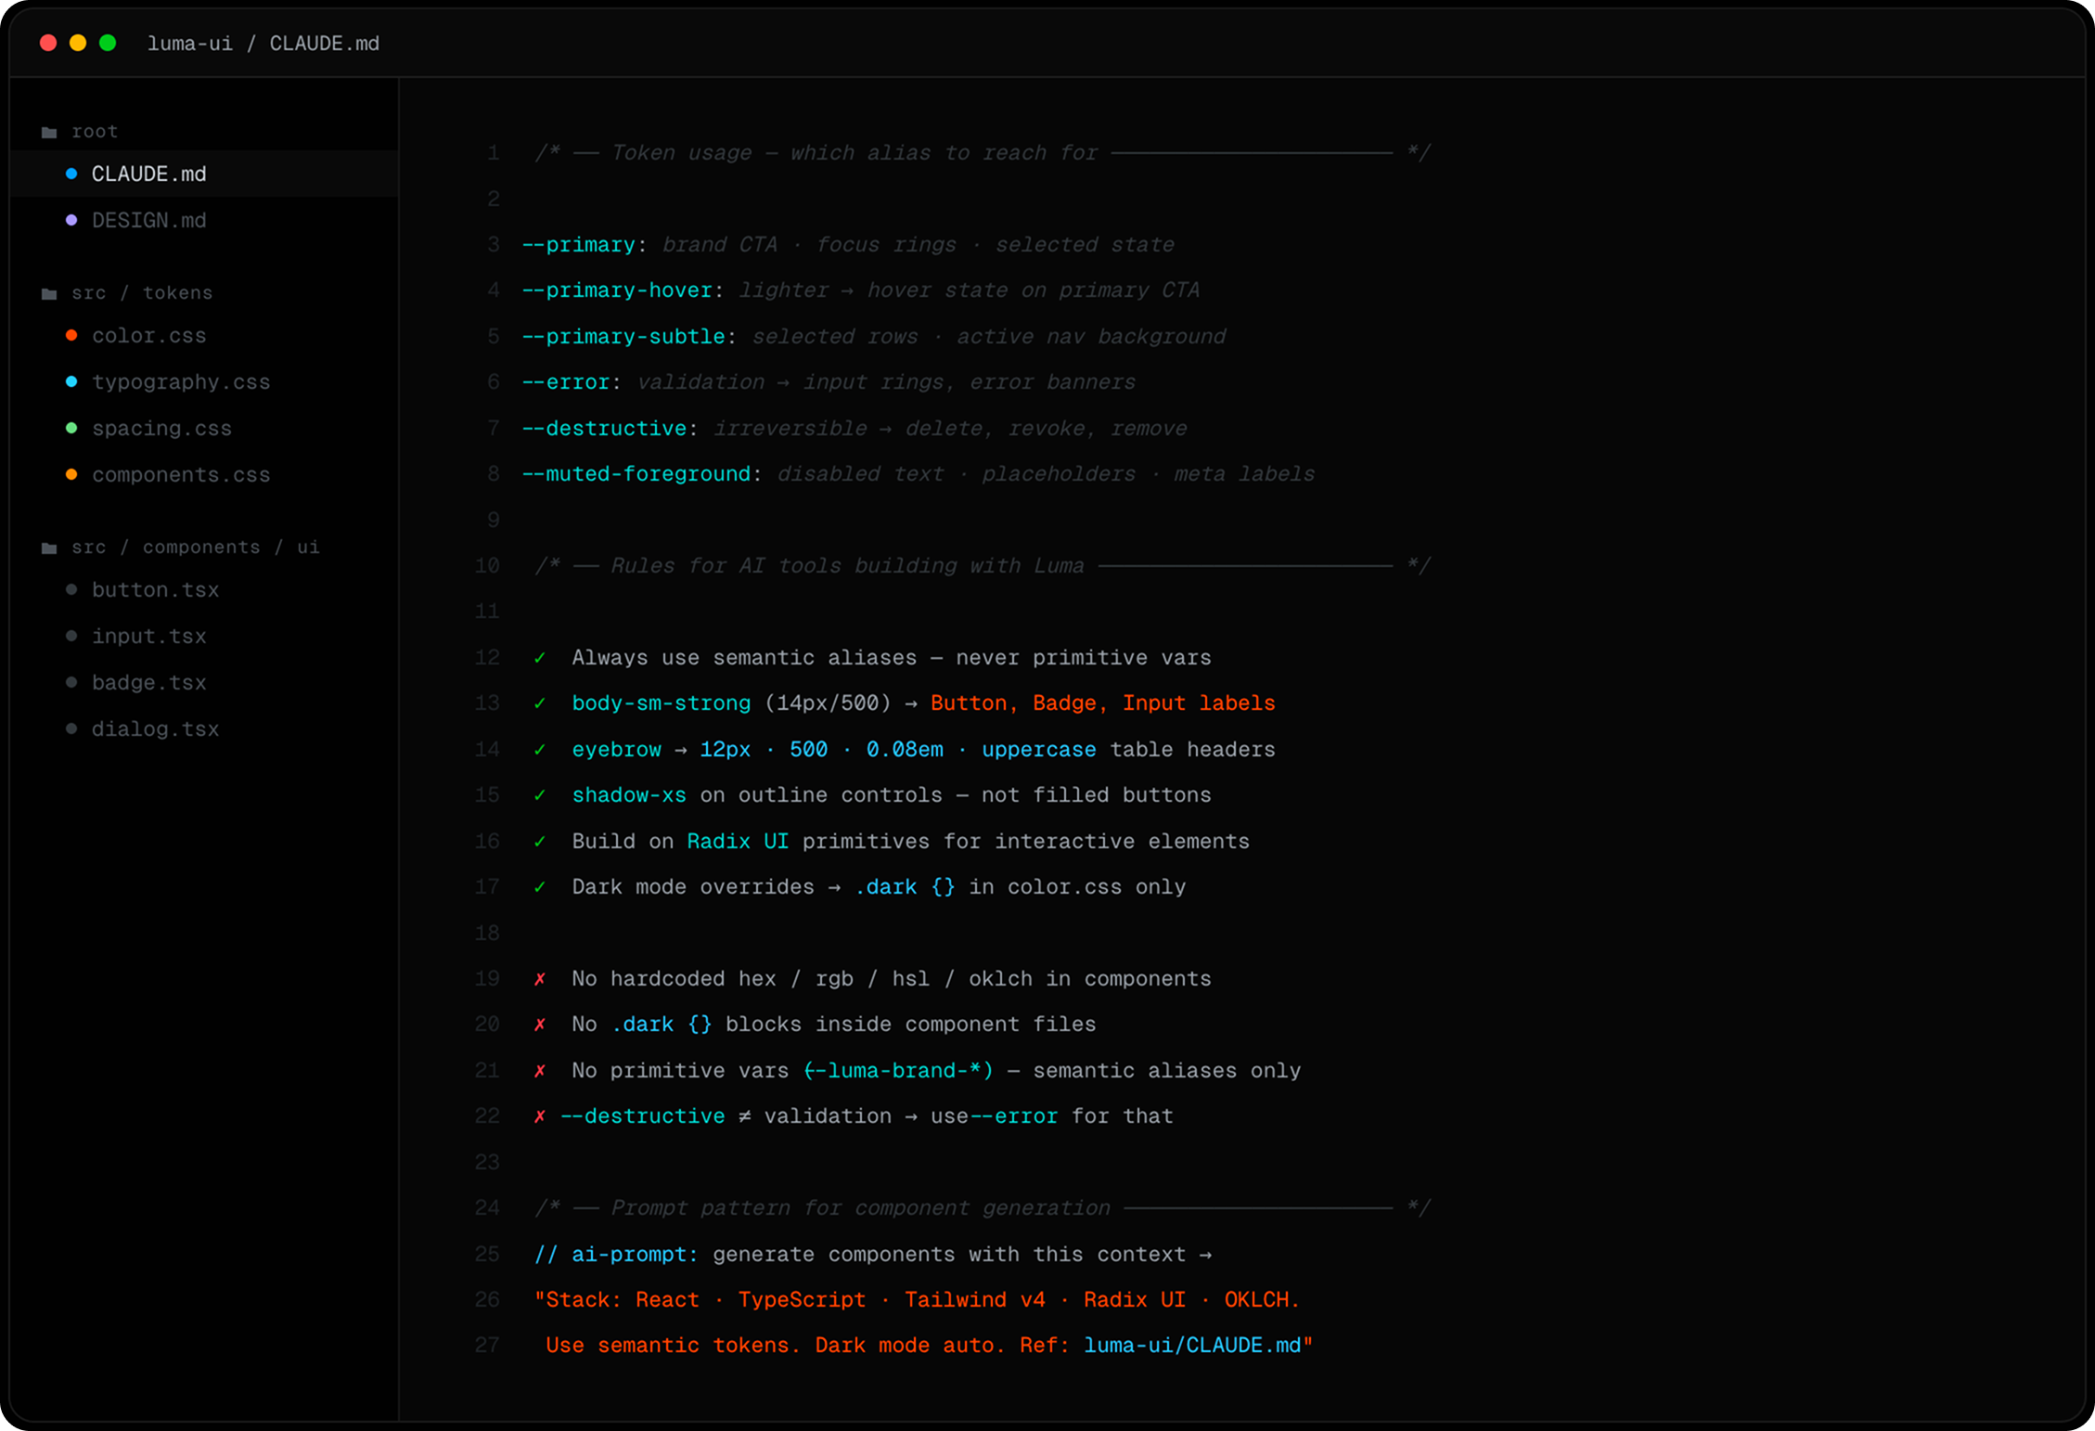Image resolution: width=2095 pixels, height=1431 pixels.
Task: Click the // ai-prompt: comment text
Action: point(616,1255)
